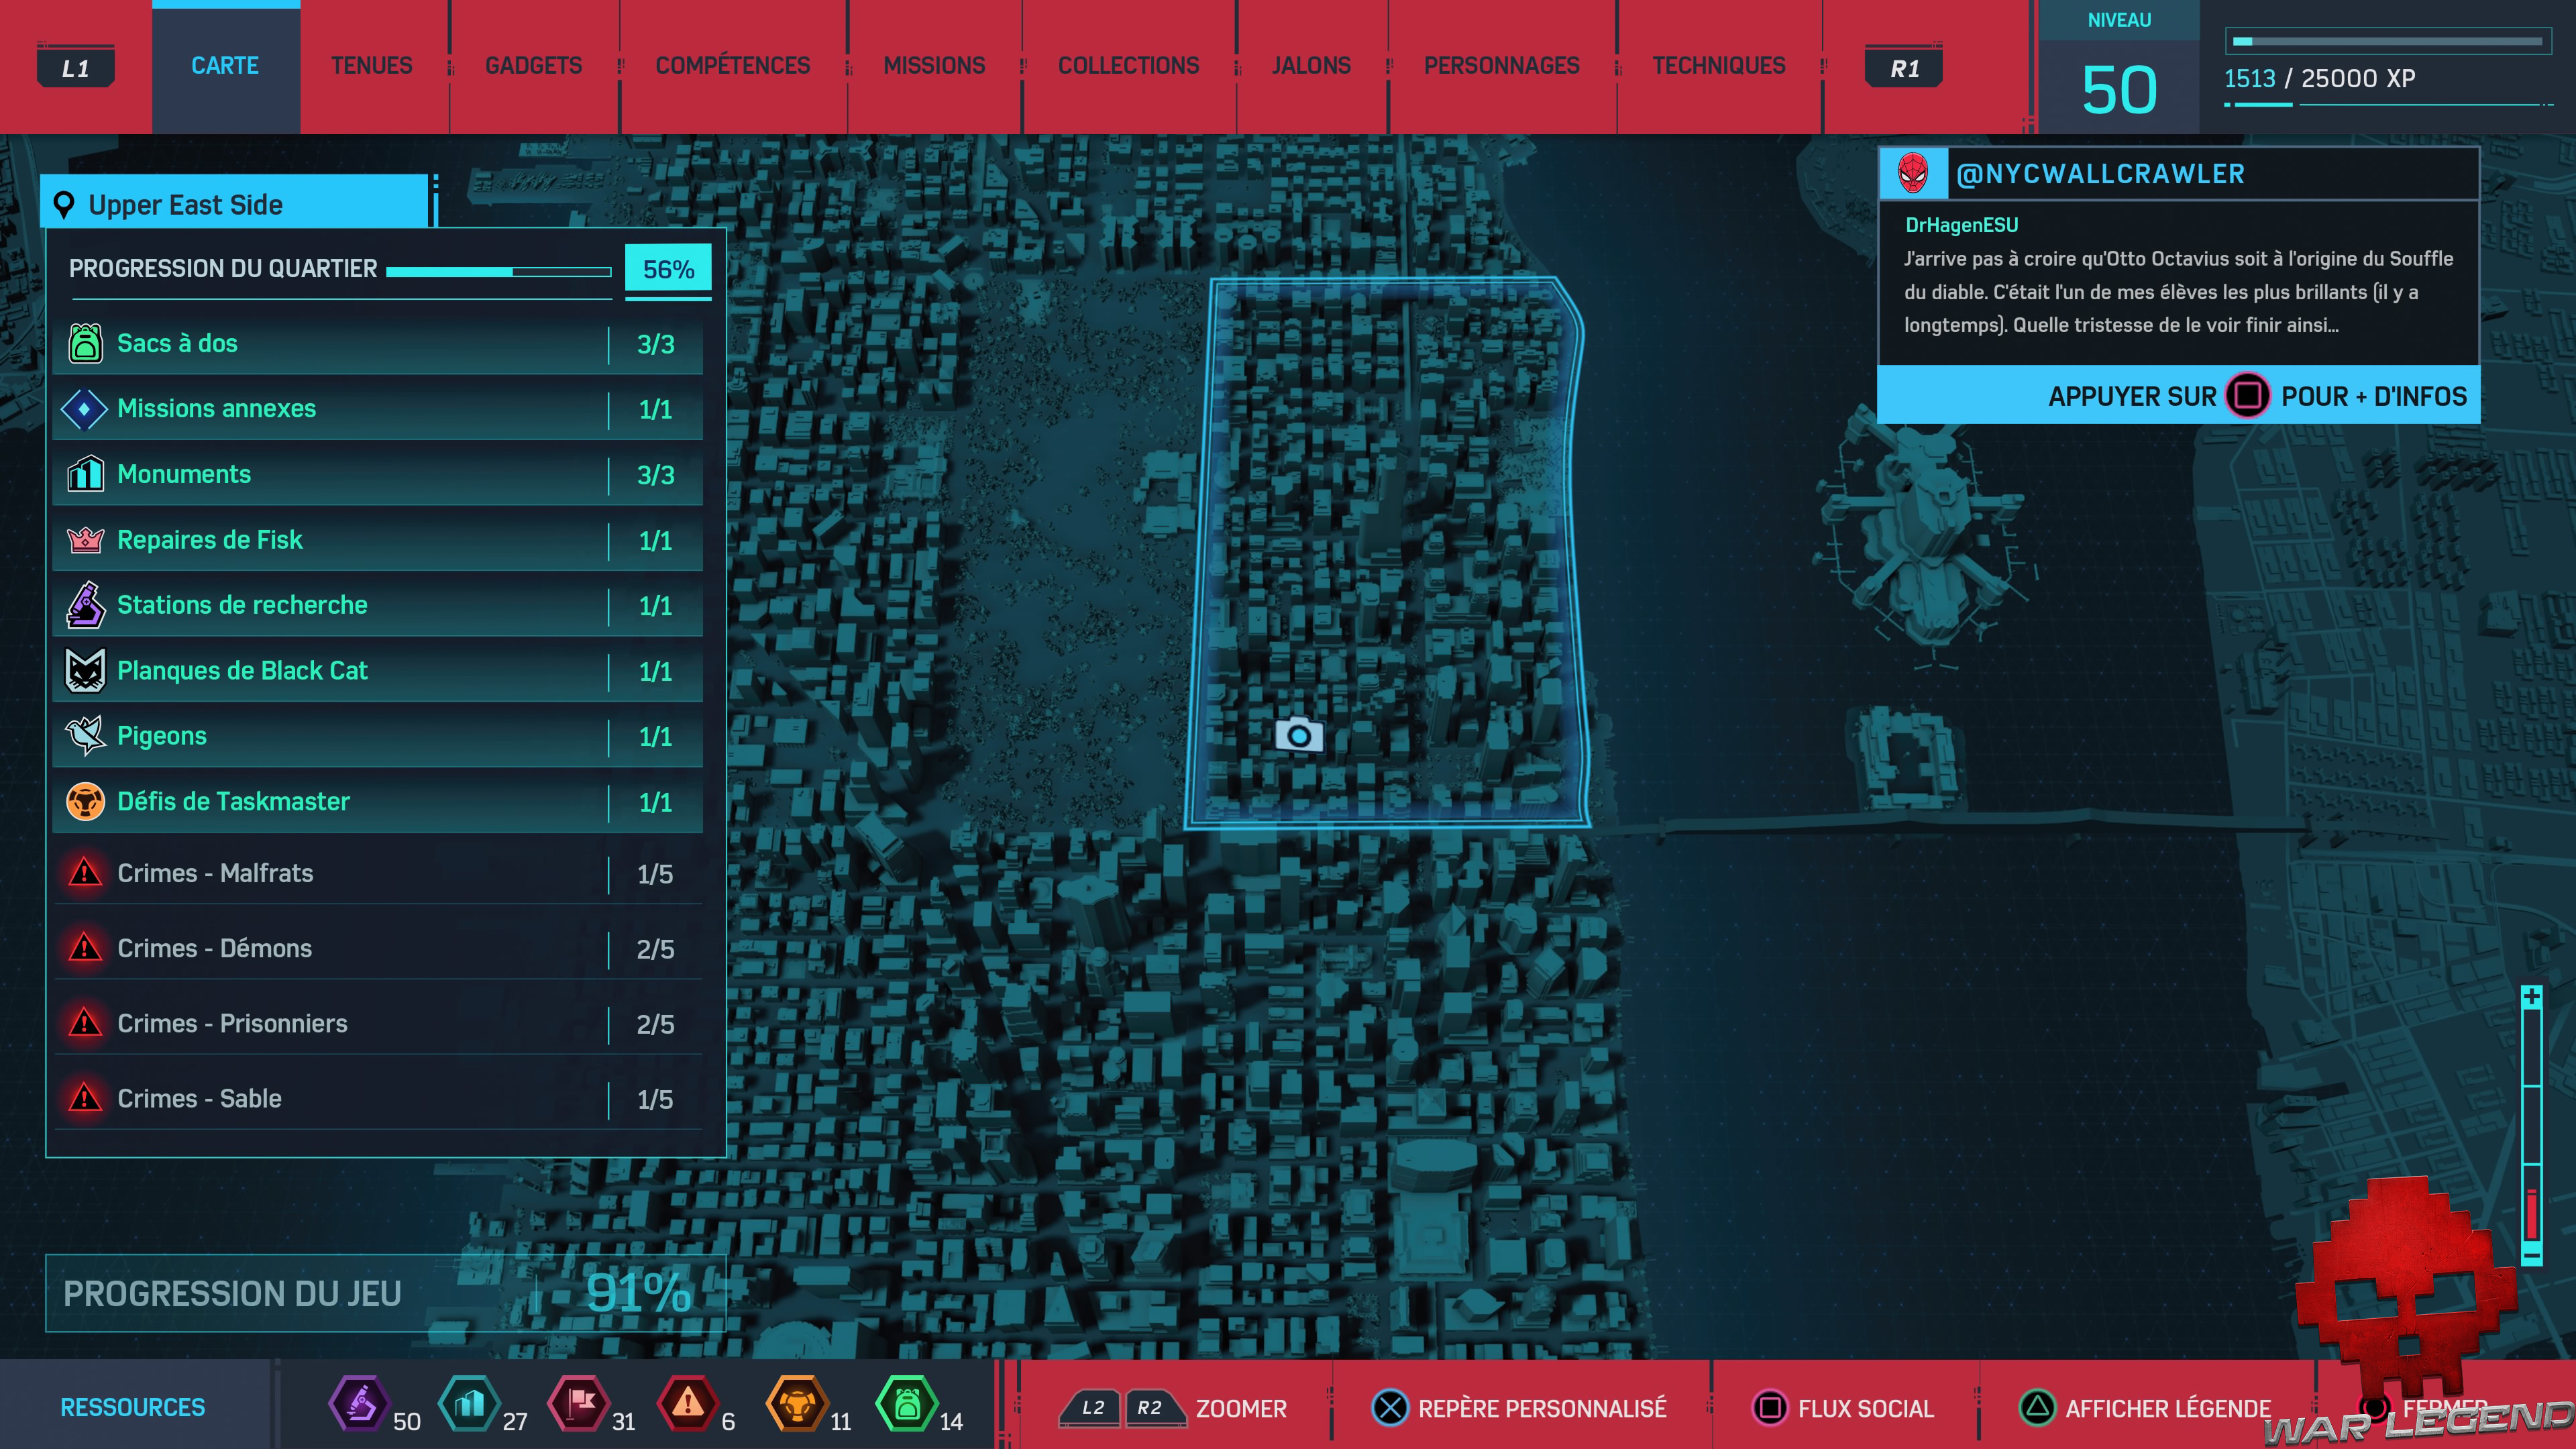Image resolution: width=2576 pixels, height=1449 pixels.
Task: Click the Repaires de Fisk crown icon
Action: pyautogui.click(x=85, y=540)
